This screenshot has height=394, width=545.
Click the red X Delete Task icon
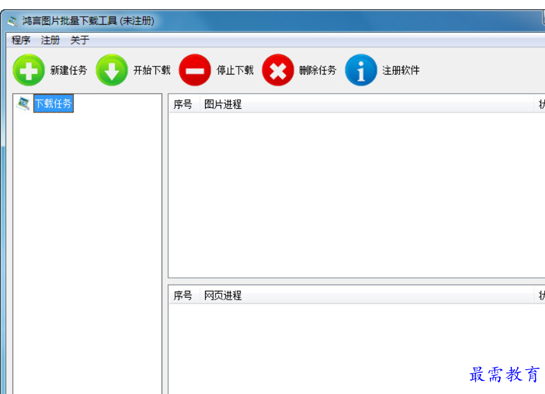[x=278, y=70]
